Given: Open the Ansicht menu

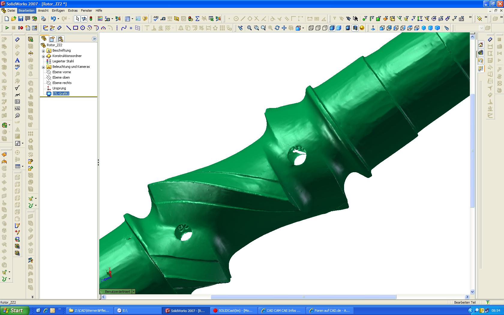Looking at the screenshot, I should (x=43, y=10).
